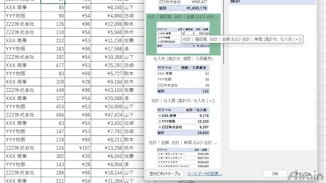Screen dimensions: 326x183
Task: Click the キャンセル button
Action: coord(303,174)
